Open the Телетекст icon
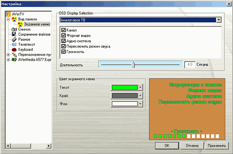 click(x=14, y=44)
